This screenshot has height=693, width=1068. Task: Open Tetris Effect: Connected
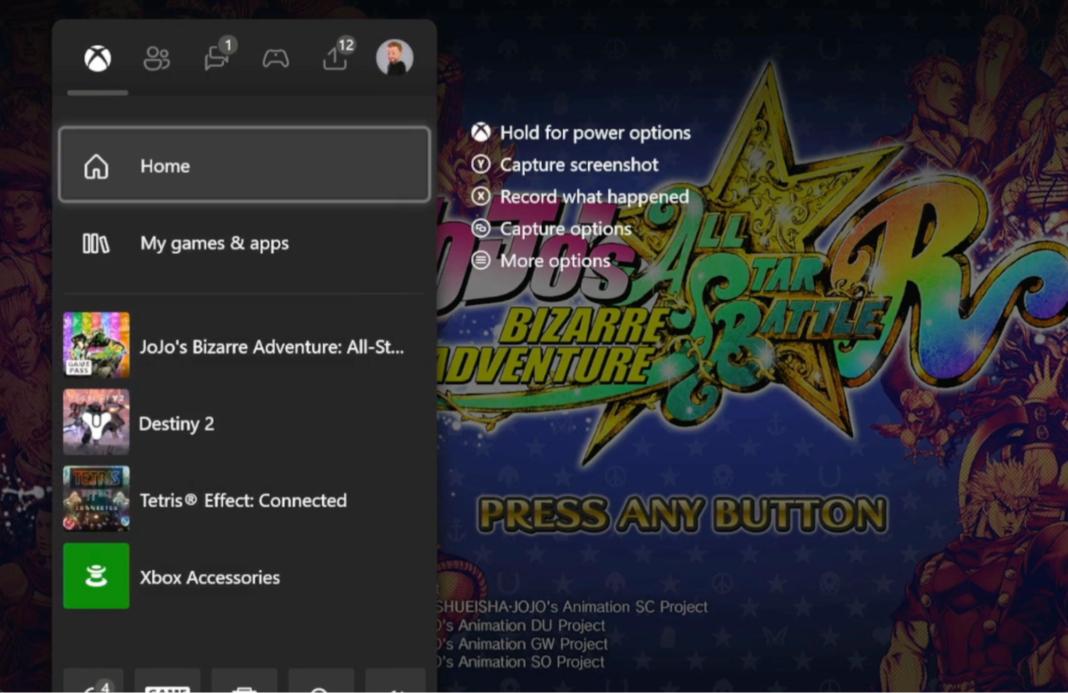pyautogui.click(x=243, y=501)
